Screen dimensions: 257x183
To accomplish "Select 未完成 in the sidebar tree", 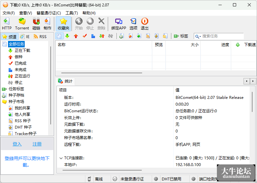I will [21, 70].
